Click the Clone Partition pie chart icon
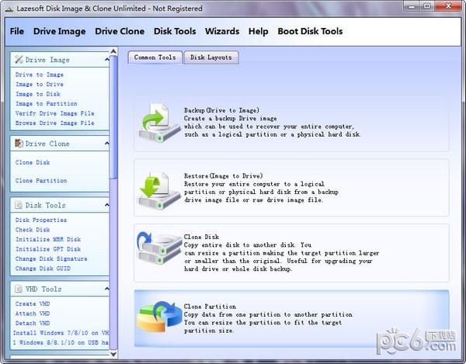Screen dimensions: 466x364 [x=159, y=317]
